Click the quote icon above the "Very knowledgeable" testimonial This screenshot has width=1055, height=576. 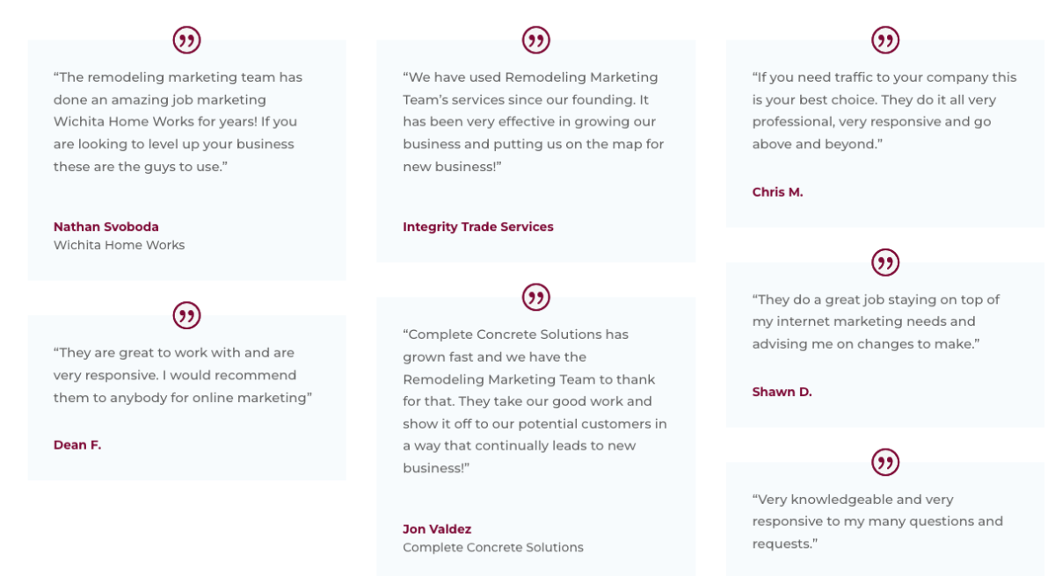coord(885,462)
